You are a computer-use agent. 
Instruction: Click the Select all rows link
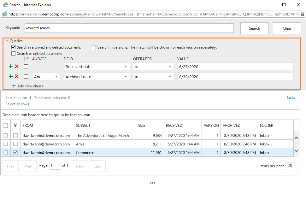[17, 104]
